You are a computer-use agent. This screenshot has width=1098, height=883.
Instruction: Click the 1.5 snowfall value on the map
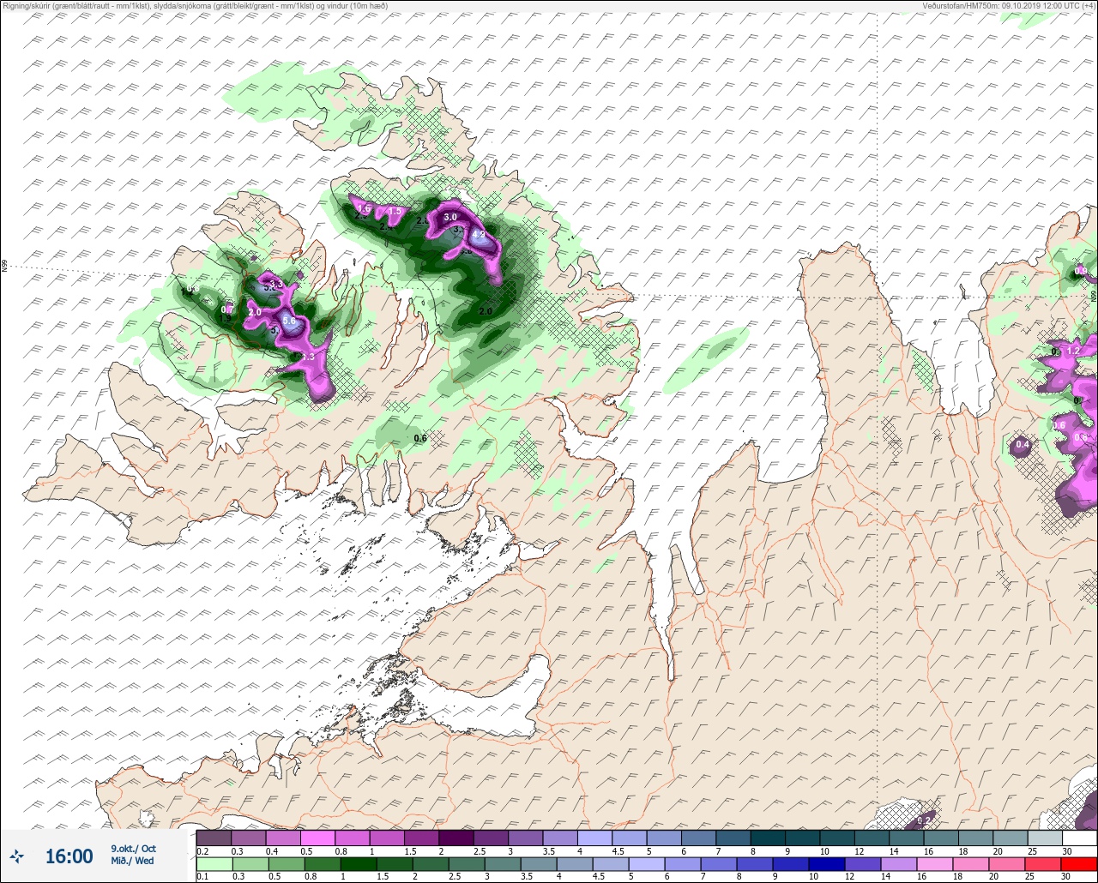pyautogui.click(x=395, y=212)
